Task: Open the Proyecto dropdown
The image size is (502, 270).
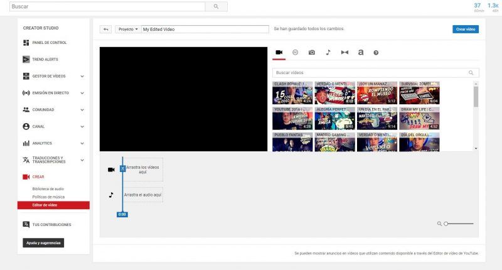Action: 128,29
